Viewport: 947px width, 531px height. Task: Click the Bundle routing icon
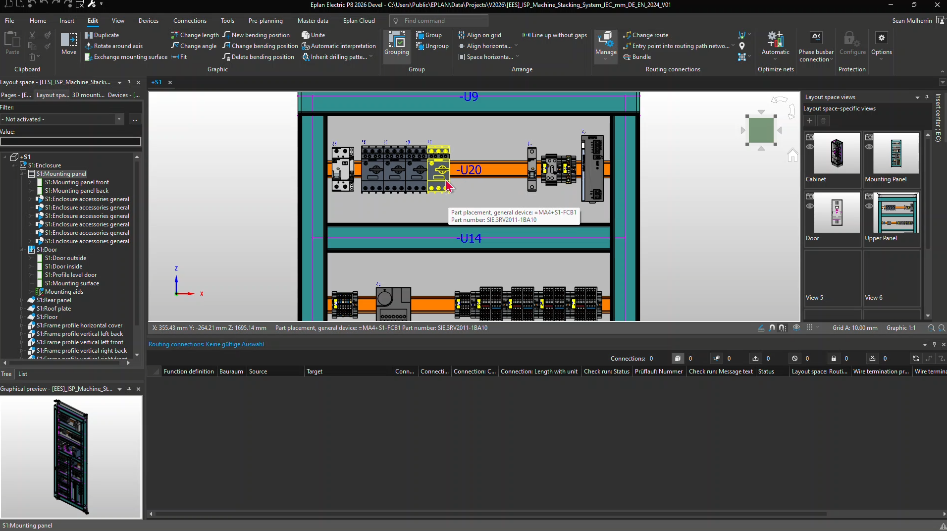click(627, 57)
